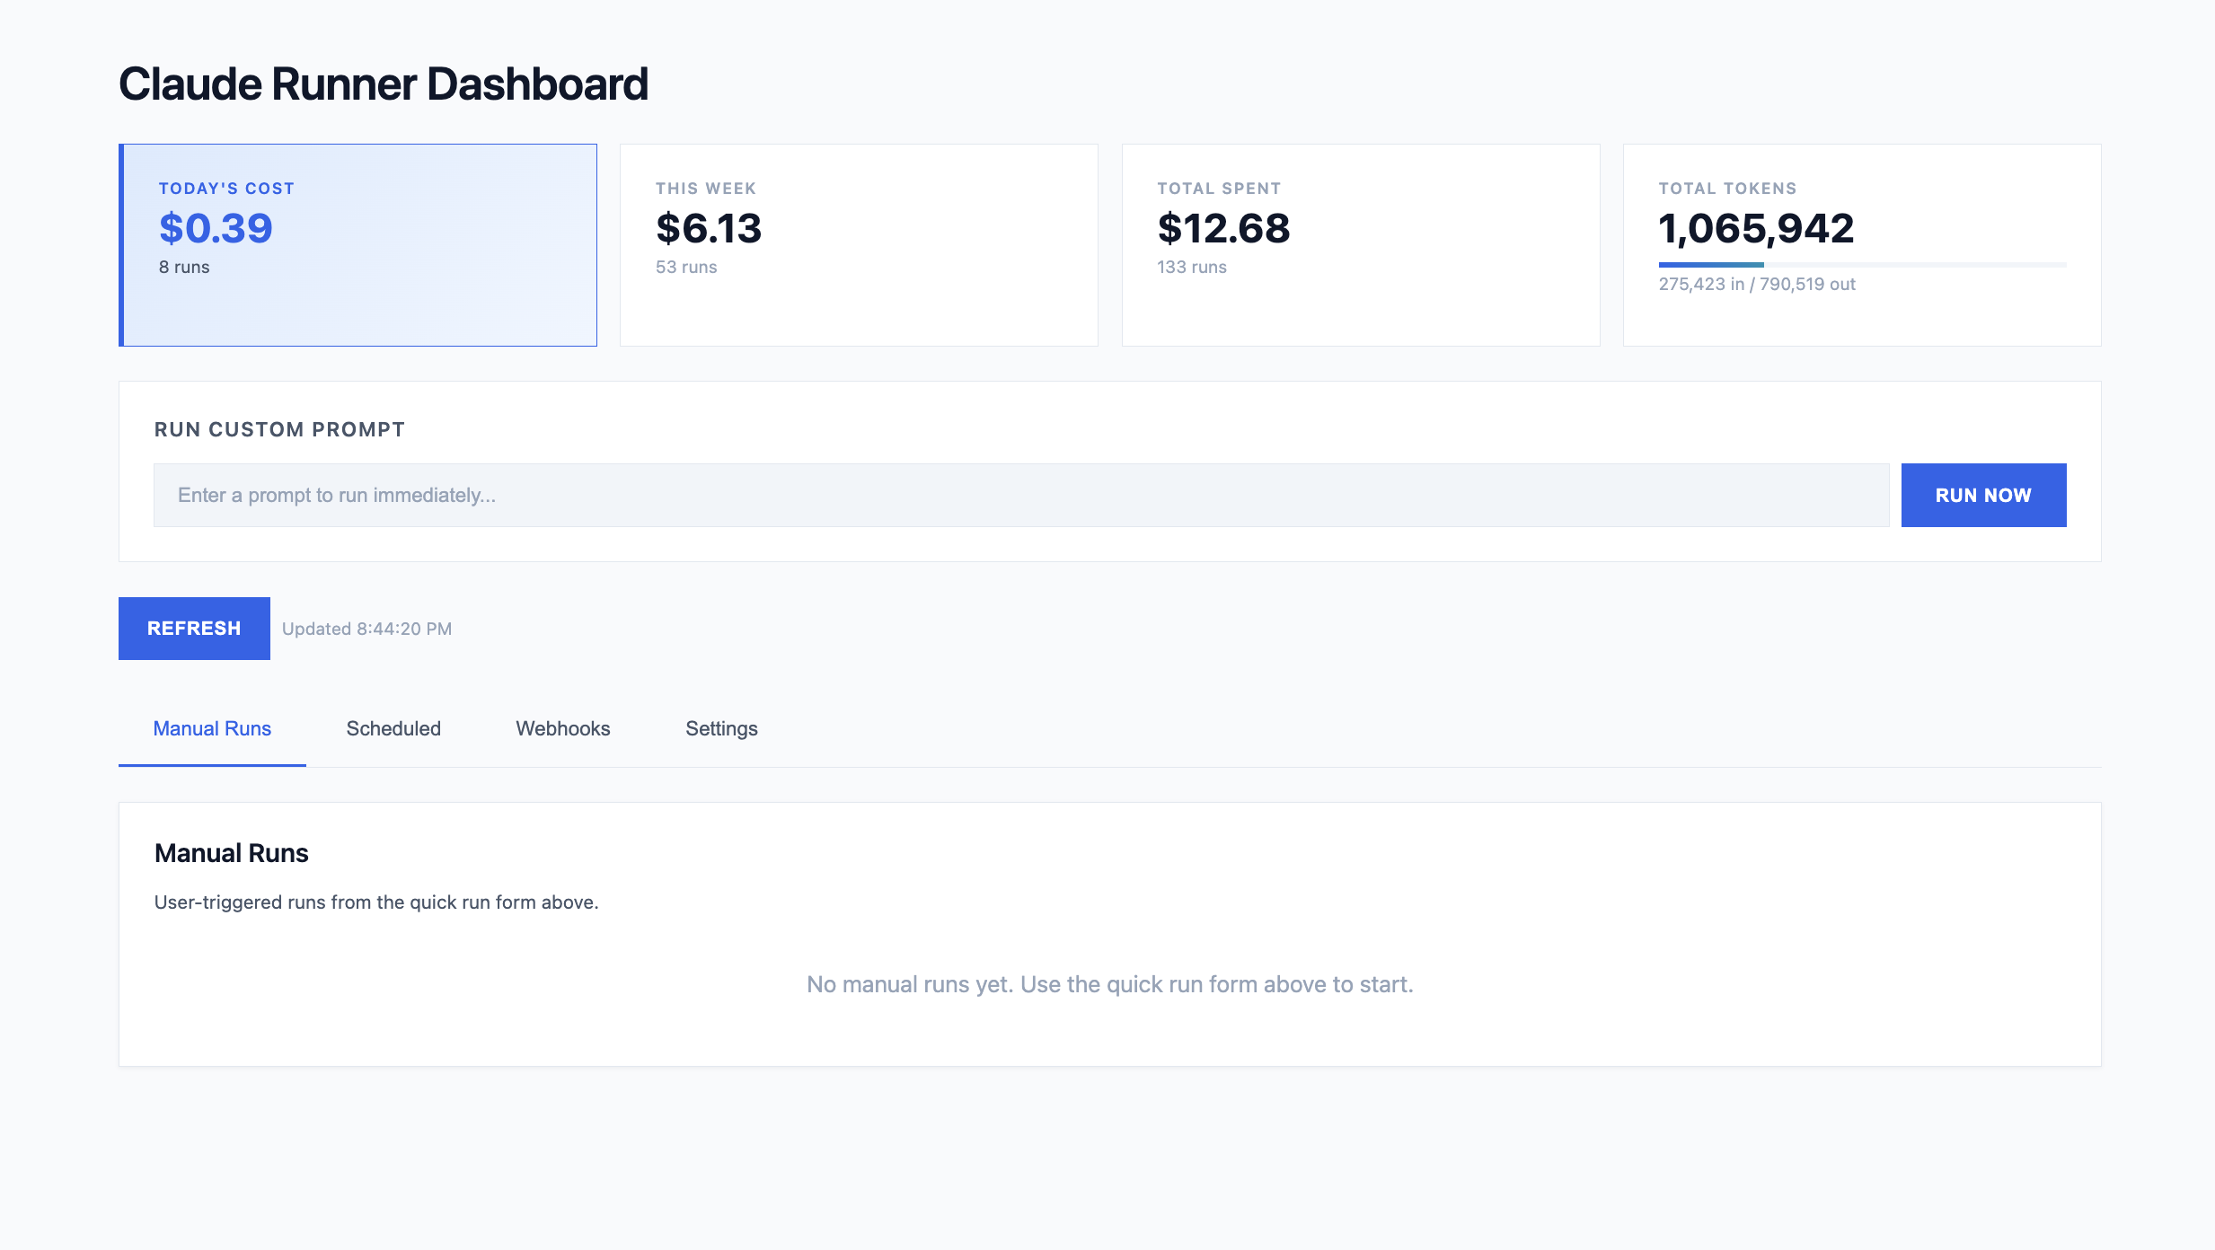Screen dimensions: 2215x1250
Task: Click the This Week stats card
Action: pos(858,244)
